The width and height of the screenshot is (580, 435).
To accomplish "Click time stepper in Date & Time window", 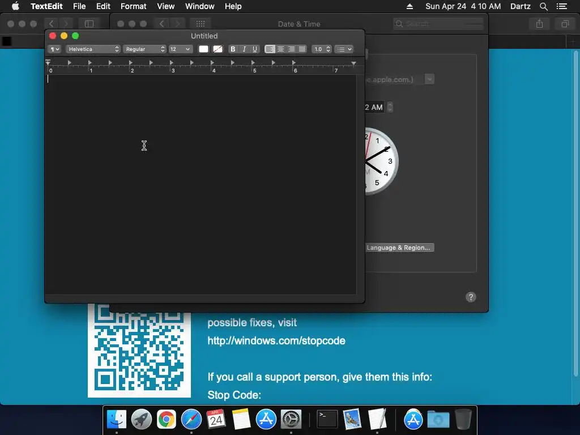I will 390,107.
